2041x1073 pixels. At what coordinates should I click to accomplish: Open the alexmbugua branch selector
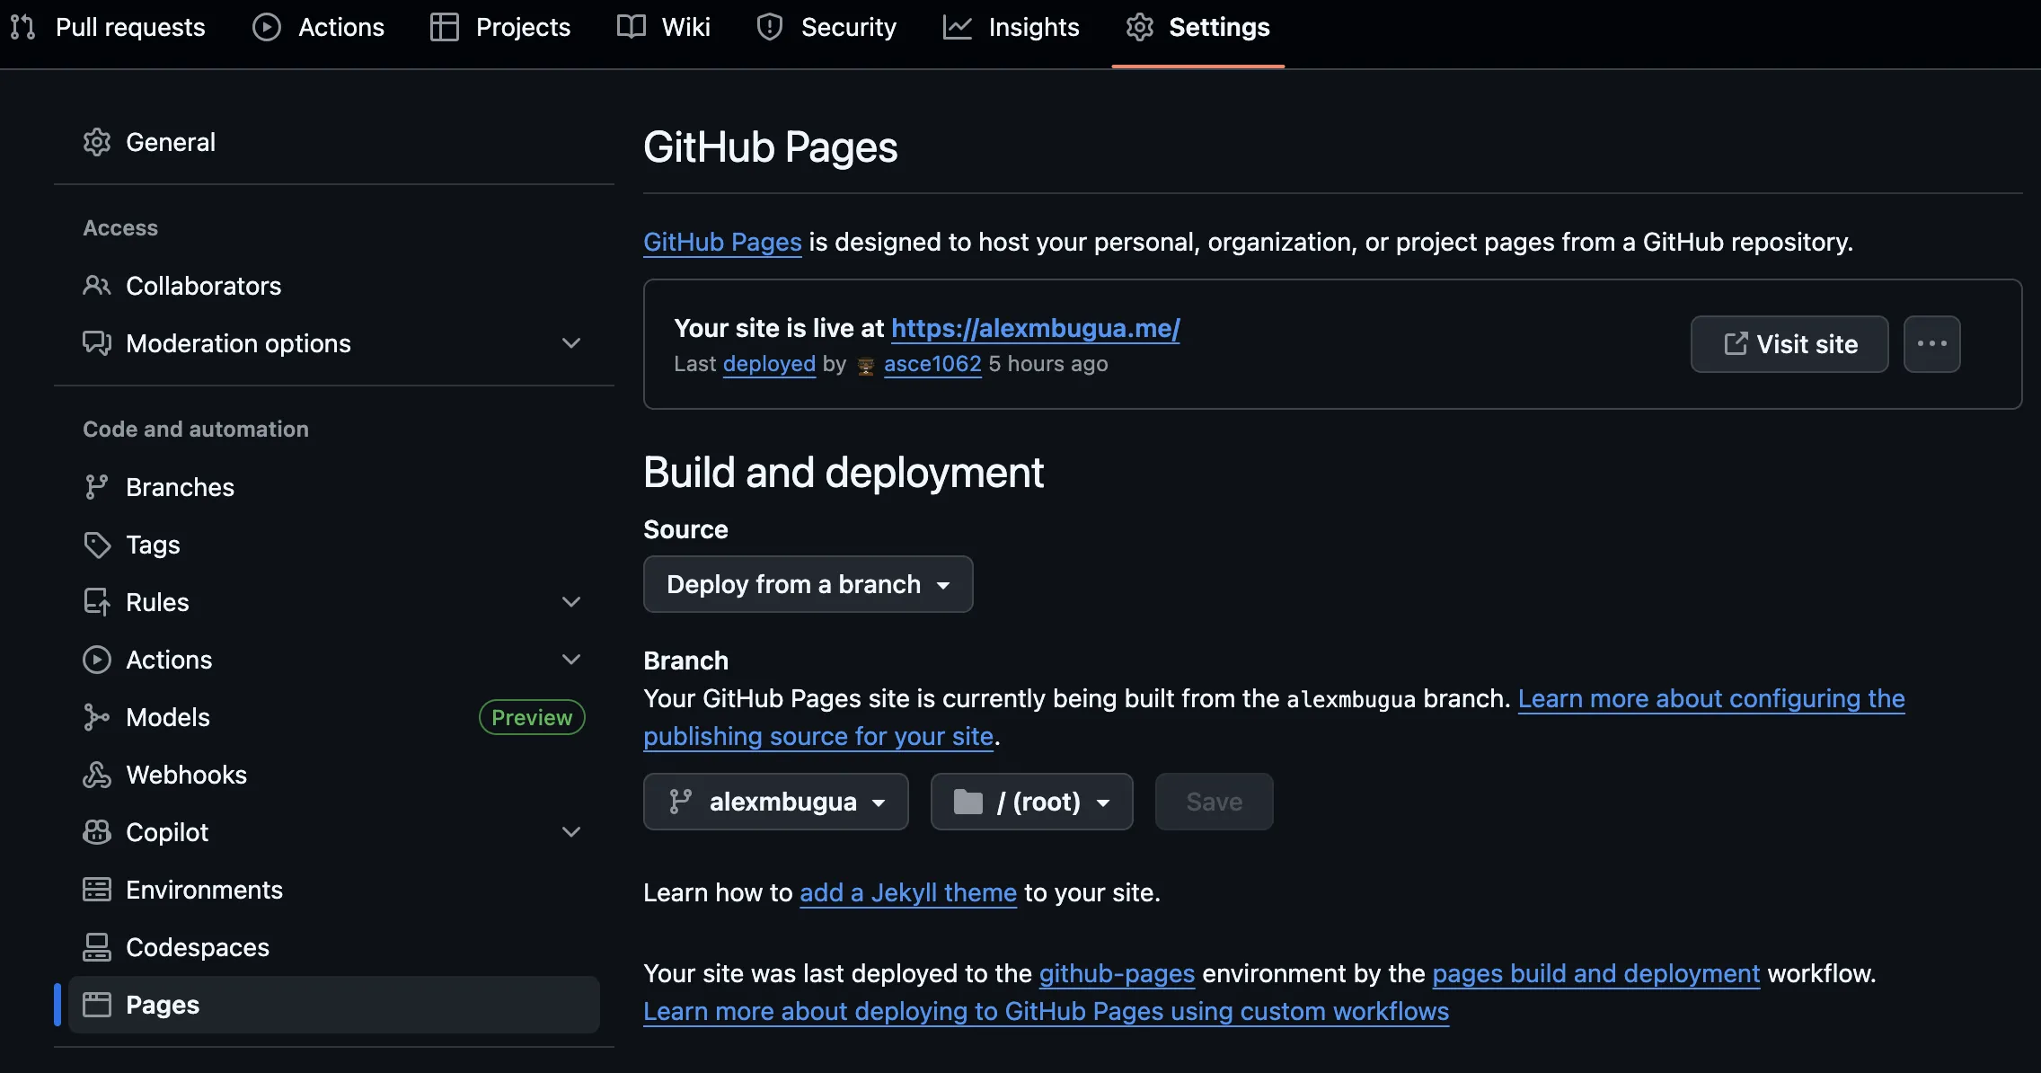(775, 802)
